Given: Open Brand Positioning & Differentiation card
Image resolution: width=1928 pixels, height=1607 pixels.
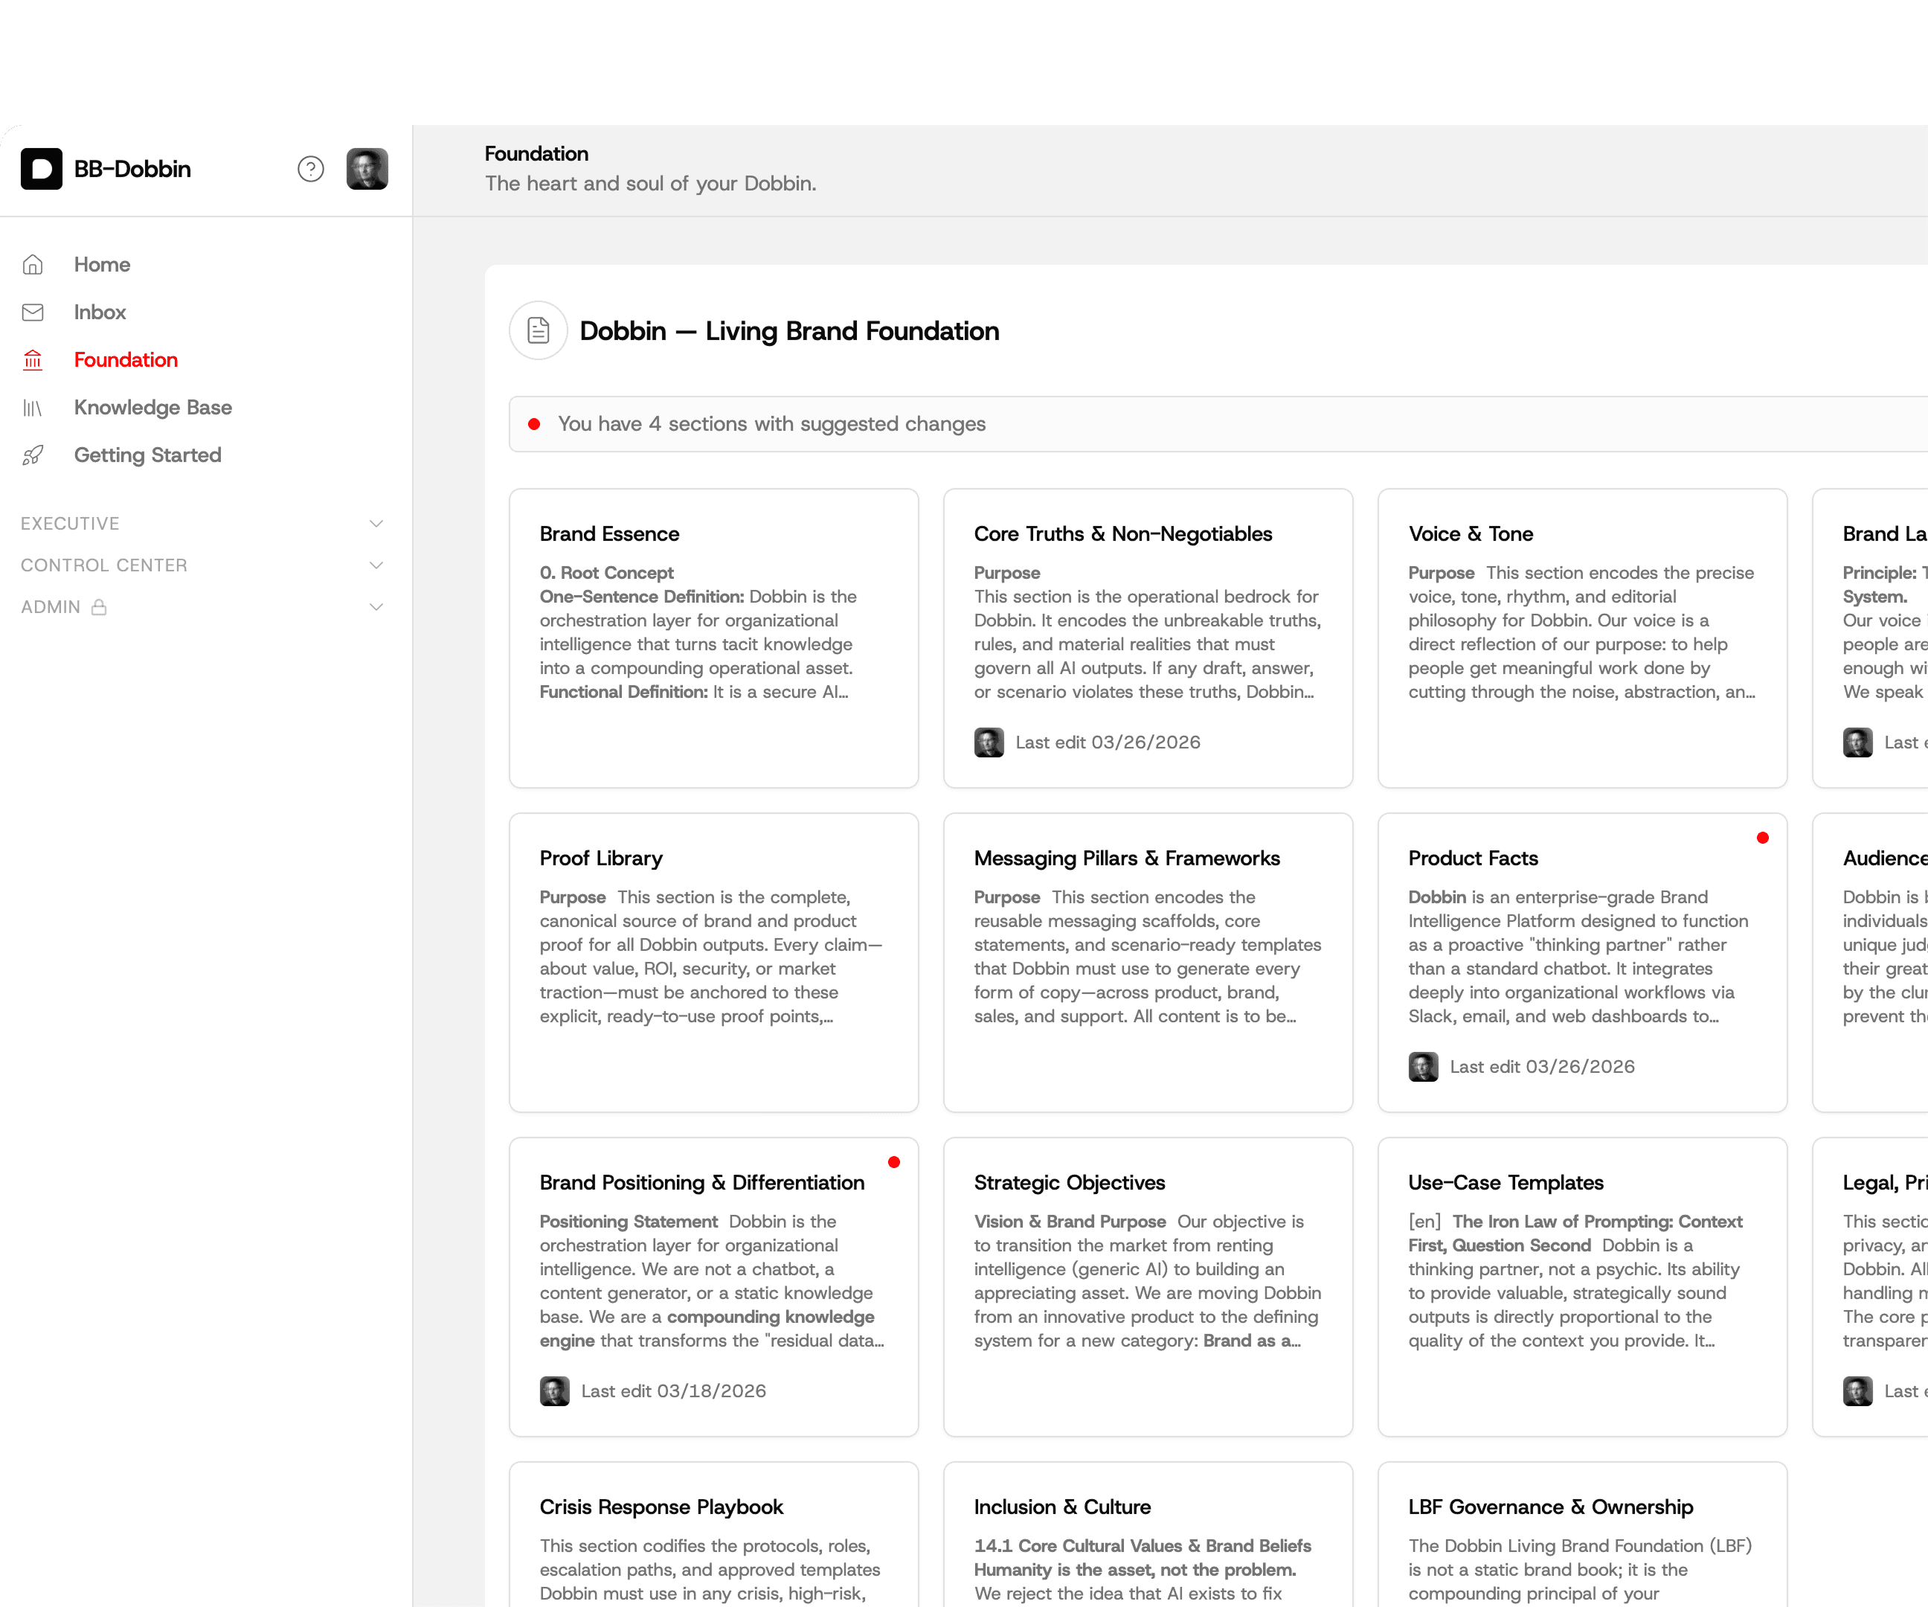Looking at the screenshot, I should pos(713,1286).
